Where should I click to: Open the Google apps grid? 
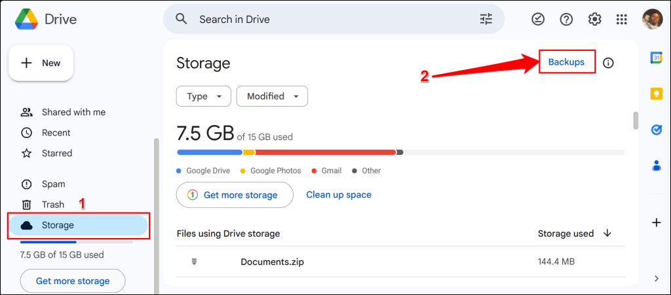point(622,20)
